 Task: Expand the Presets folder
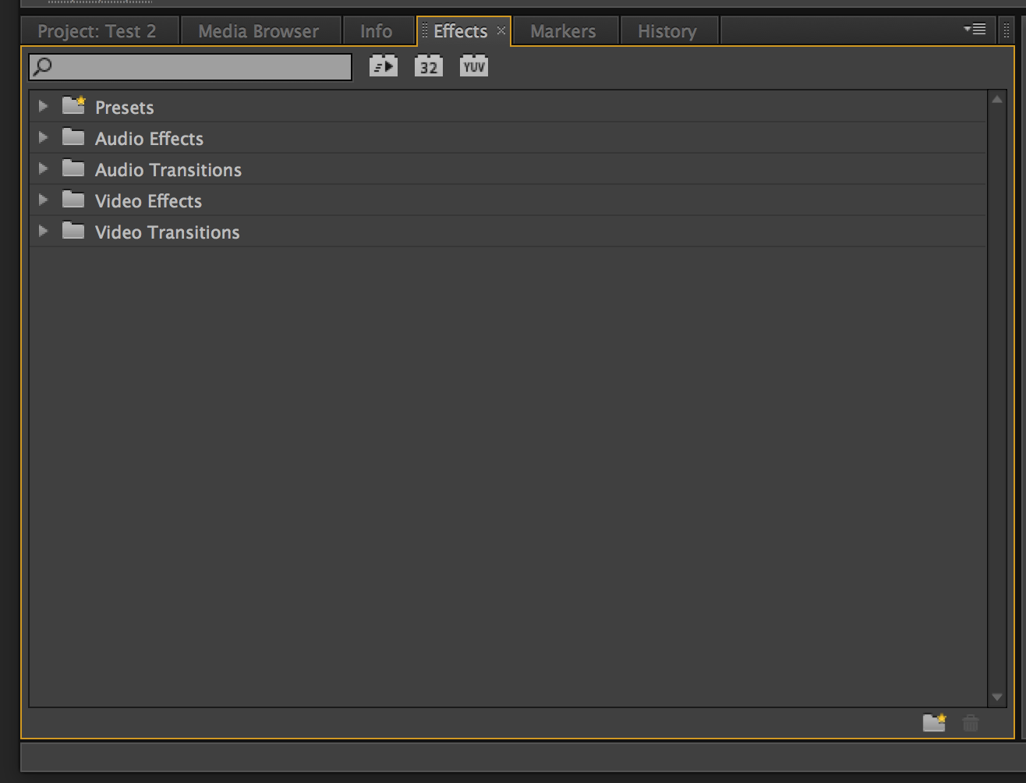pyautogui.click(x=44, y=106)
